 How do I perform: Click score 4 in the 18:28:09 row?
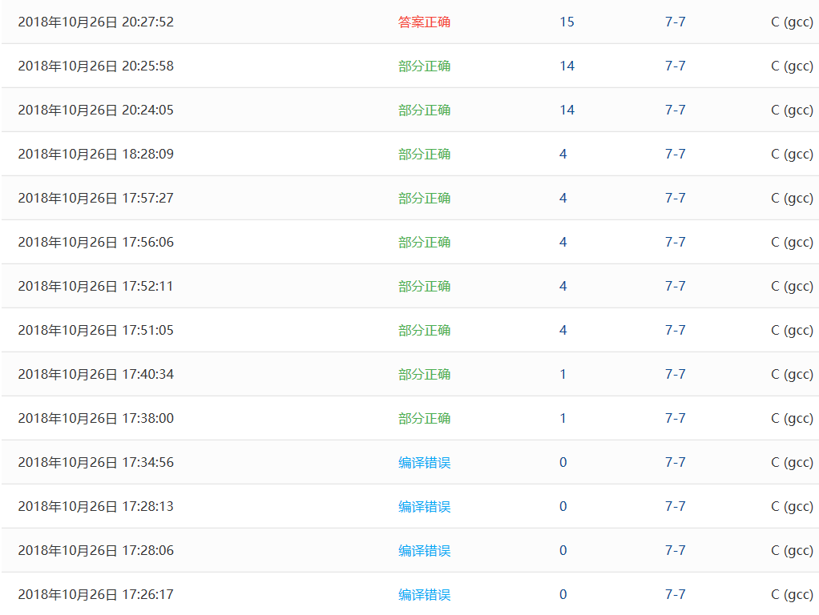point(563,154)
